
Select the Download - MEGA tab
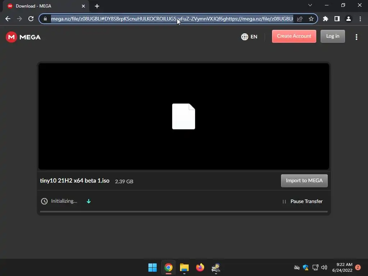tap(46, 6)
